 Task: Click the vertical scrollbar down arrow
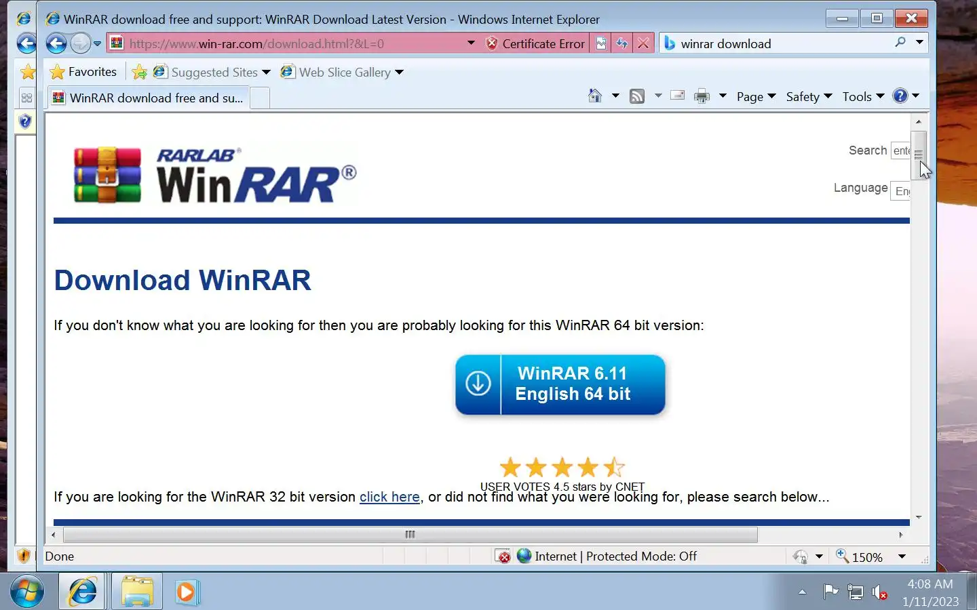919,517
